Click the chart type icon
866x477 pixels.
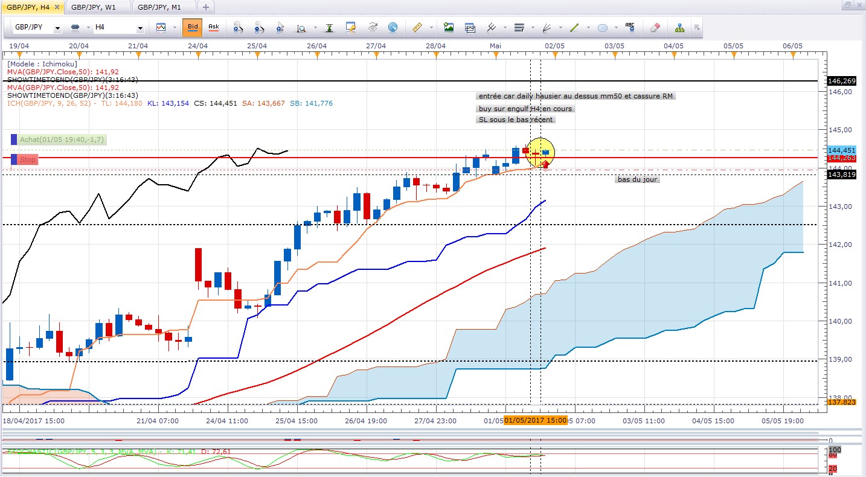(161, 28)
